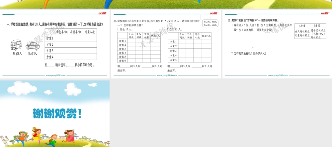The width and height of the screenshot is (332, 147).
Task: Click the A方案 header in the ticket table
Action: tap(302, 25)
